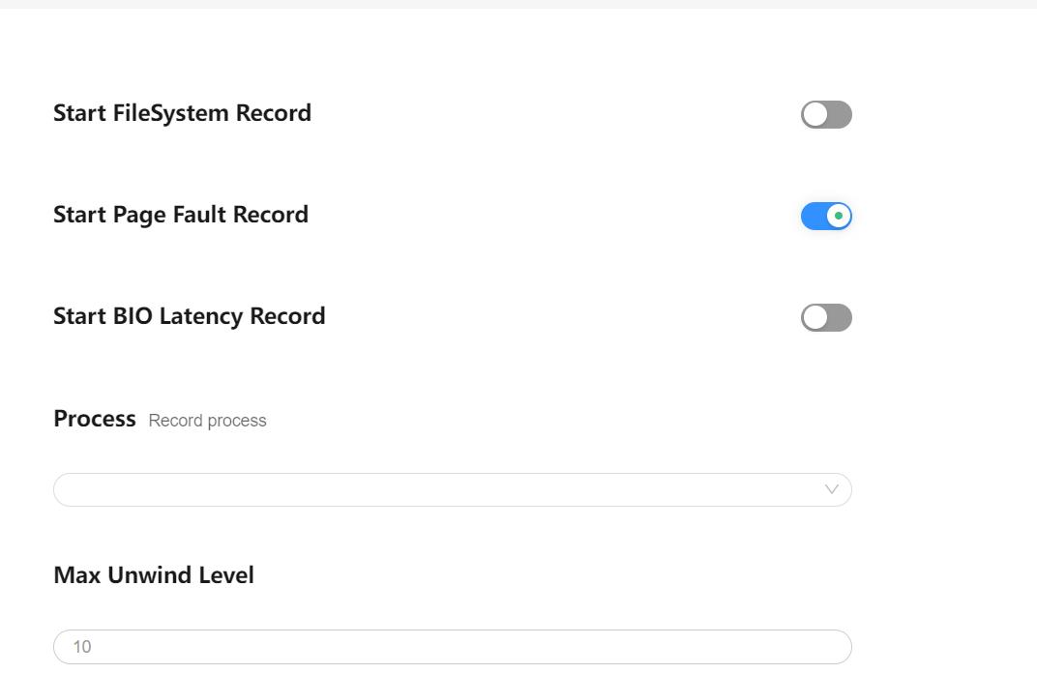
Task: Focus the Max Unwind Level input field
Action: click(x=452, y=647)
